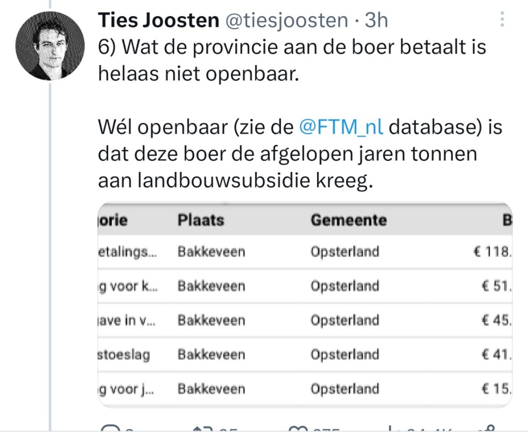
Task: Select Bakkeveen in the € 51 row
Action: 211,286
